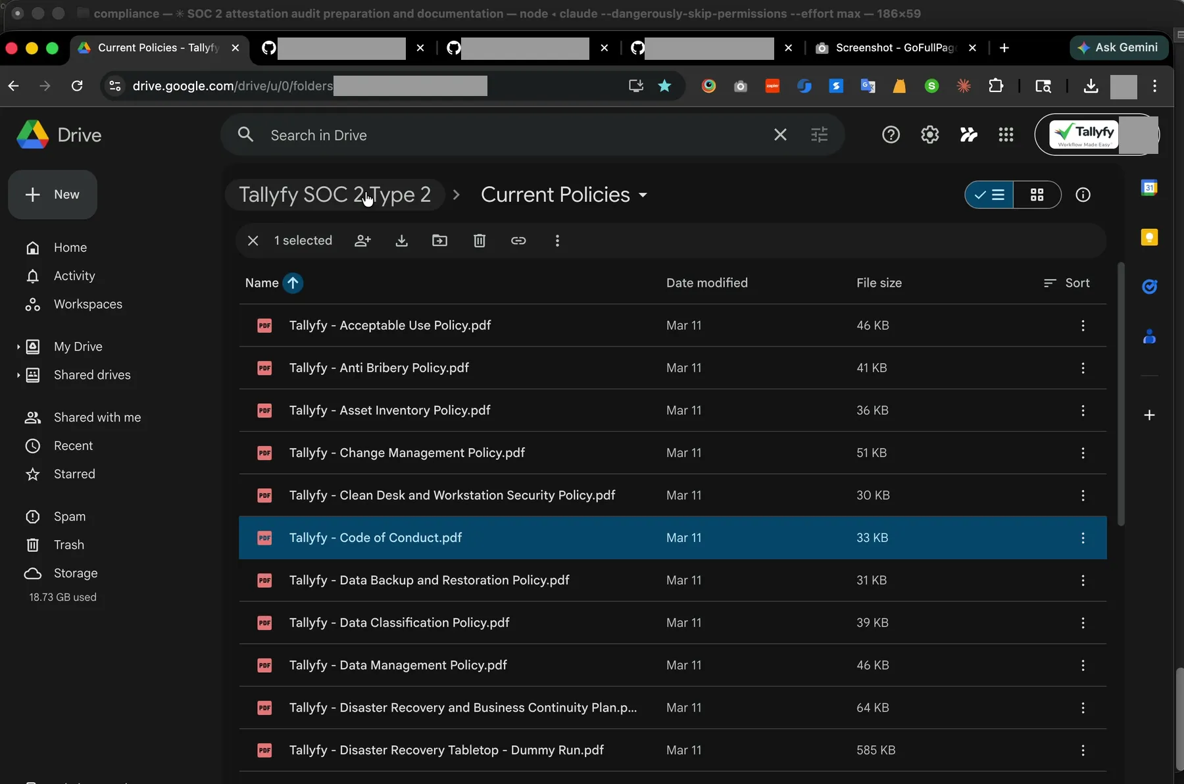
Task: Open browser extensions puzzle icon
Action: click(996, 86)
